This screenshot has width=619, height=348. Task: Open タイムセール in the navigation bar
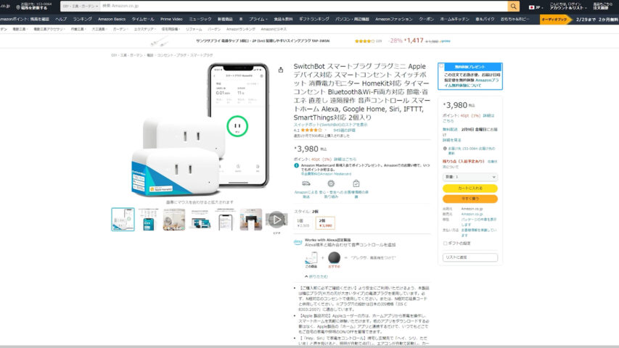(x=143, y=19)
